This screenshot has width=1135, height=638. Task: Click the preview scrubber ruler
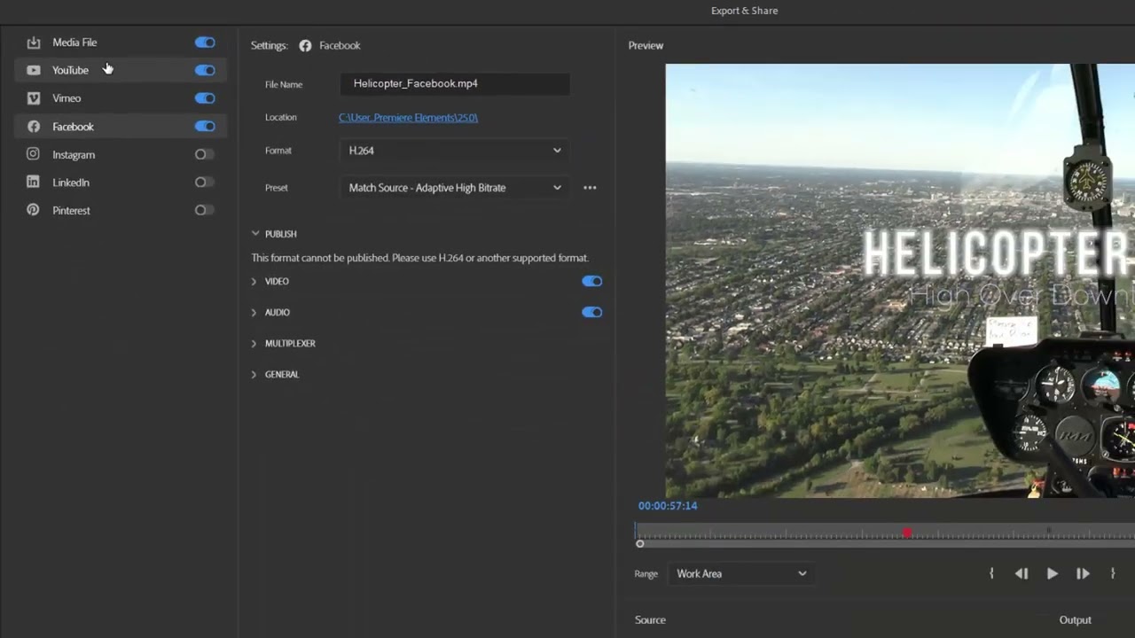pos(885,533)
